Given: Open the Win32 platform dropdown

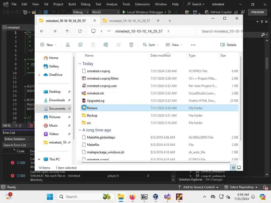Looking at the screenshot, I should coord(105,12).
